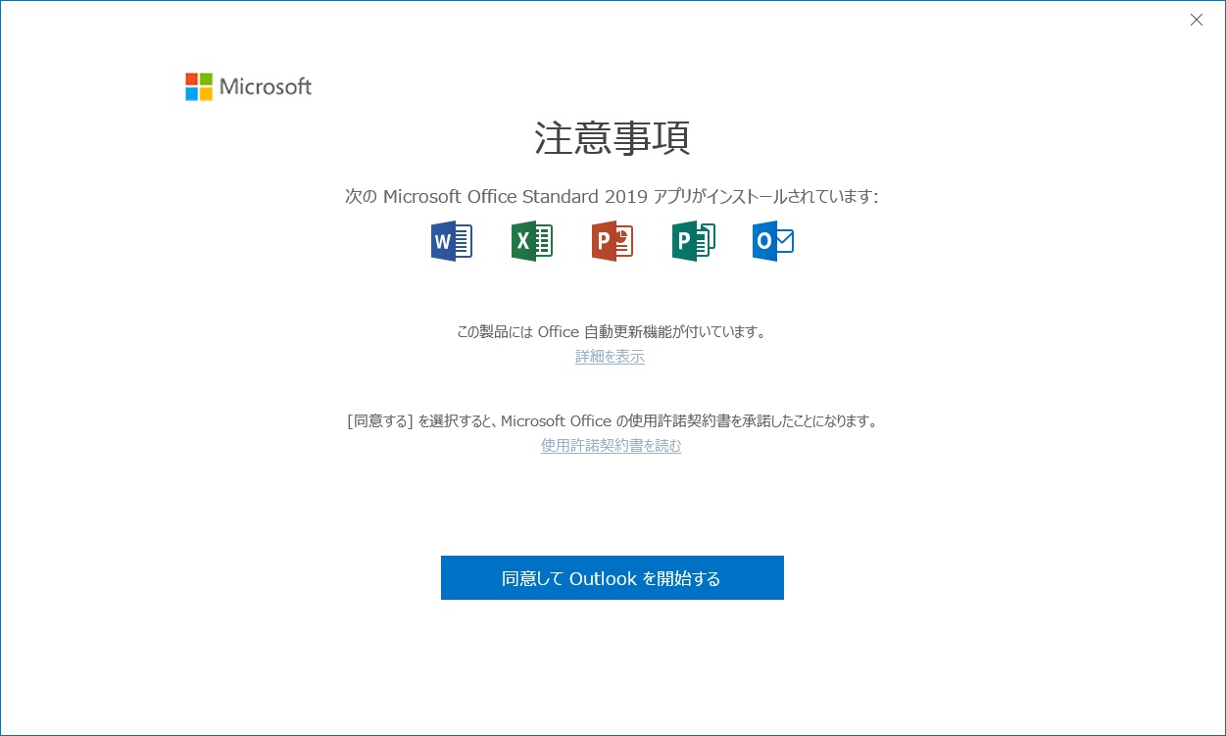Image resolution: width=1226 pixels, height=736 pixels.
Task: Click the Microsoft four-square logo
Action: tap(199, 87)
